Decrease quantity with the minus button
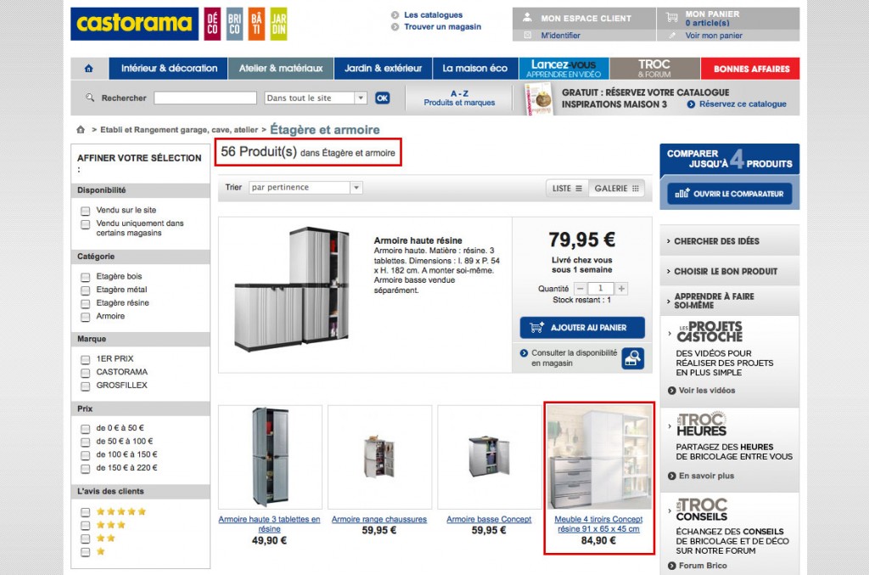Viewport: 869px width, 575px height. pyautogui.click(x=580, y=288)
